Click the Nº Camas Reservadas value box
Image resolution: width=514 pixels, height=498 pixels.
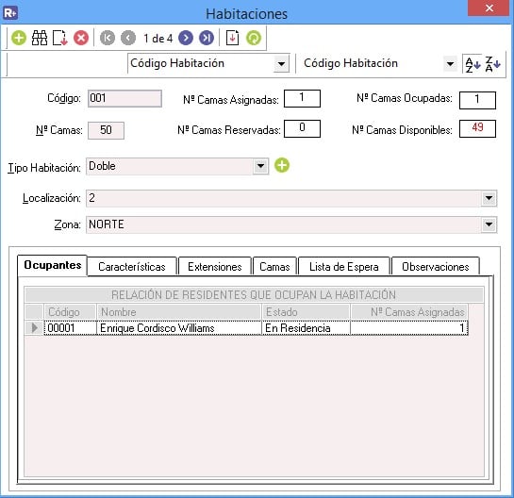pyautogui.click(x=302, y=128)
